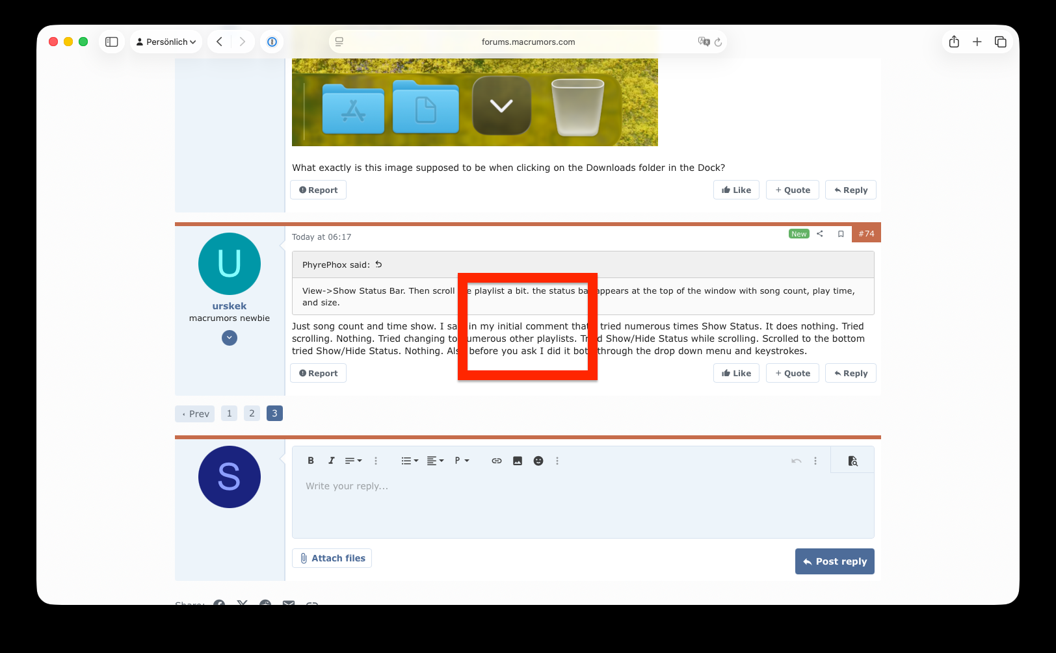The image size is (1056, 653).
Task: Open the Dock screenshot image
Action: coord(475,102)
